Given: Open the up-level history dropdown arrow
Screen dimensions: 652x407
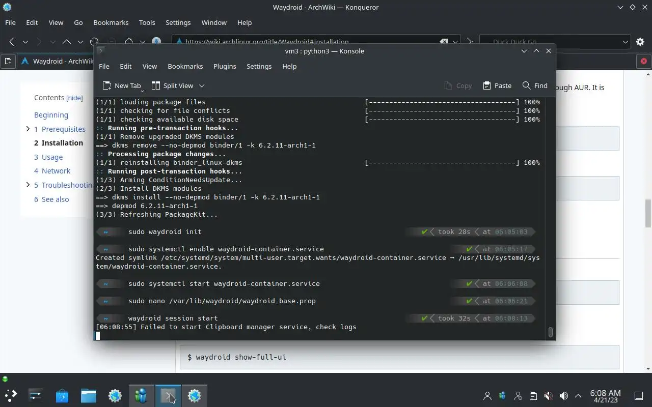Looking at the screenshot, I should (80, 42).
